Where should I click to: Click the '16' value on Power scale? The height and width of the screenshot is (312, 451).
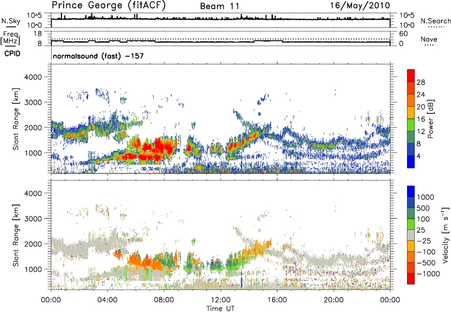(421, 119)
